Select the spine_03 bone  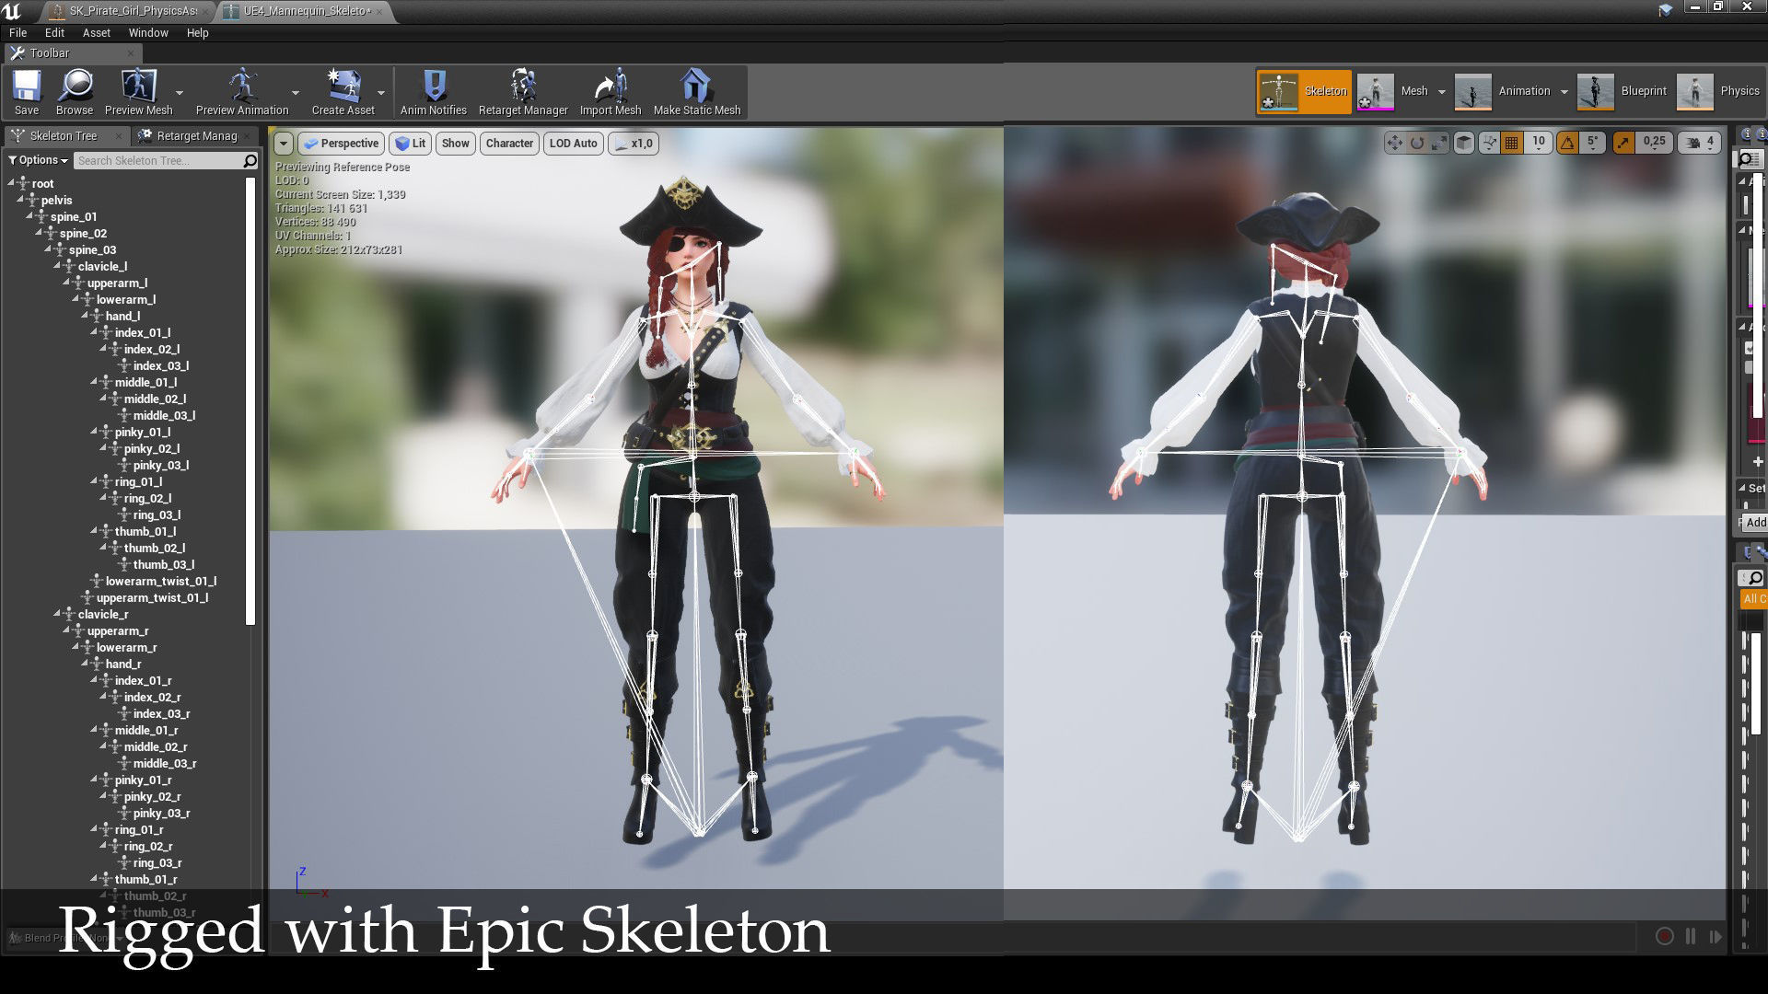[x=92, y=250]
